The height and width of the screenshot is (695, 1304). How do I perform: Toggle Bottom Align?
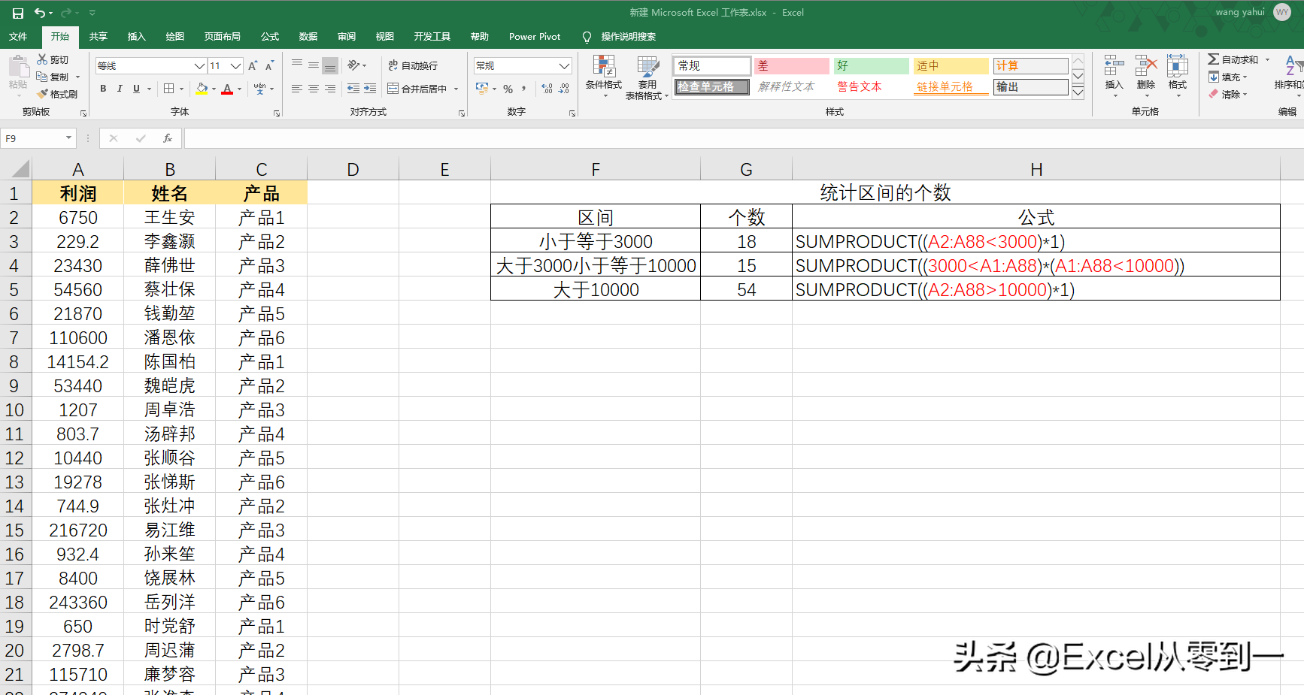(x=330, y=66)
